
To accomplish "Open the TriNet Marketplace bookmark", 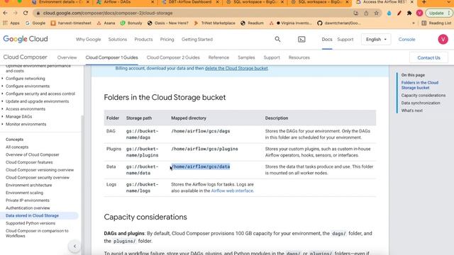I will pyautogui.click(x=214, y=23).
